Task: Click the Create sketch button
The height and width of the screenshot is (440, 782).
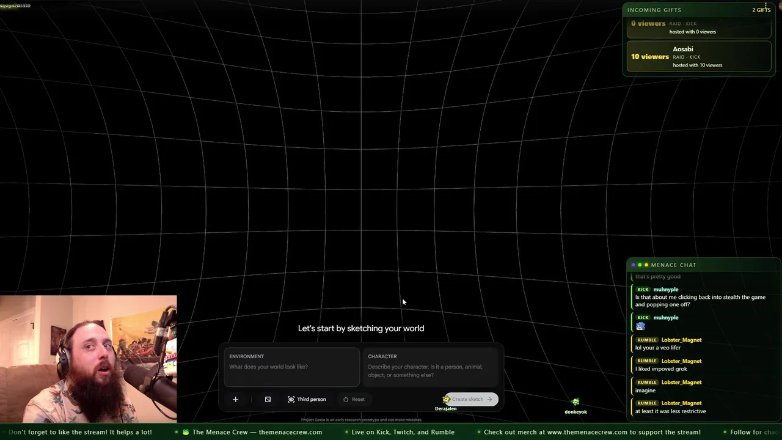Action: [471, 399]
